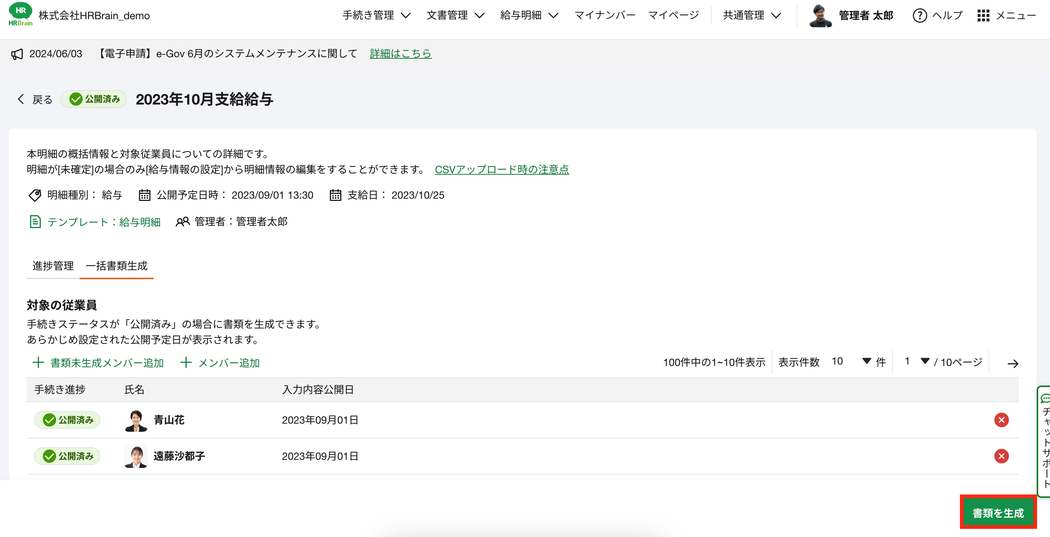The height and width of the screenshot is (537, 1050).
Task: Click 100件中の1~10件表示 text
Action: 714,362
